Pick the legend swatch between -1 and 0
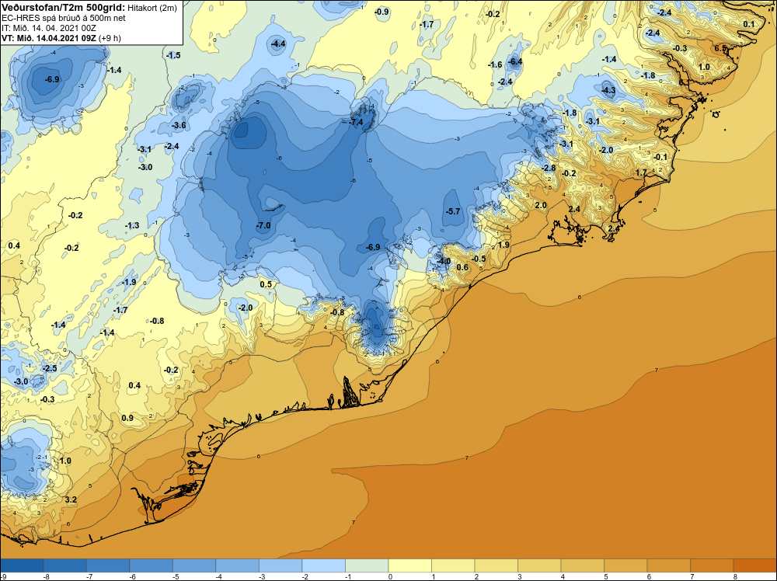This screenshot has width=777, height=581. coord(367,565)
